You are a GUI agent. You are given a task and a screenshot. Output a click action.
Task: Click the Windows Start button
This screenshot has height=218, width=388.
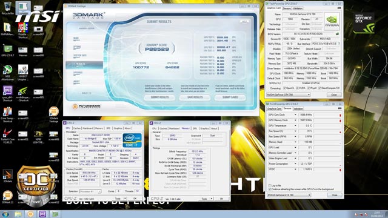[x=5, y=214]
